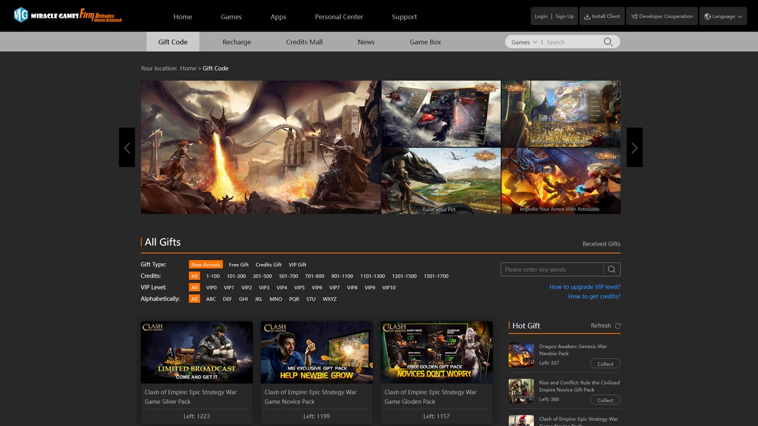Switch to the News tab

(x=366, y=42)
